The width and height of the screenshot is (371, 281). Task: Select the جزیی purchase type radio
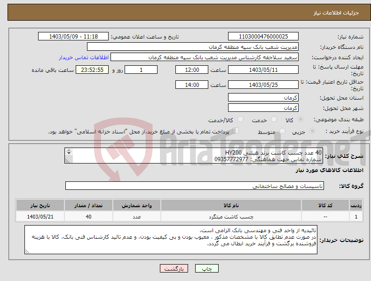click(312, 131)
